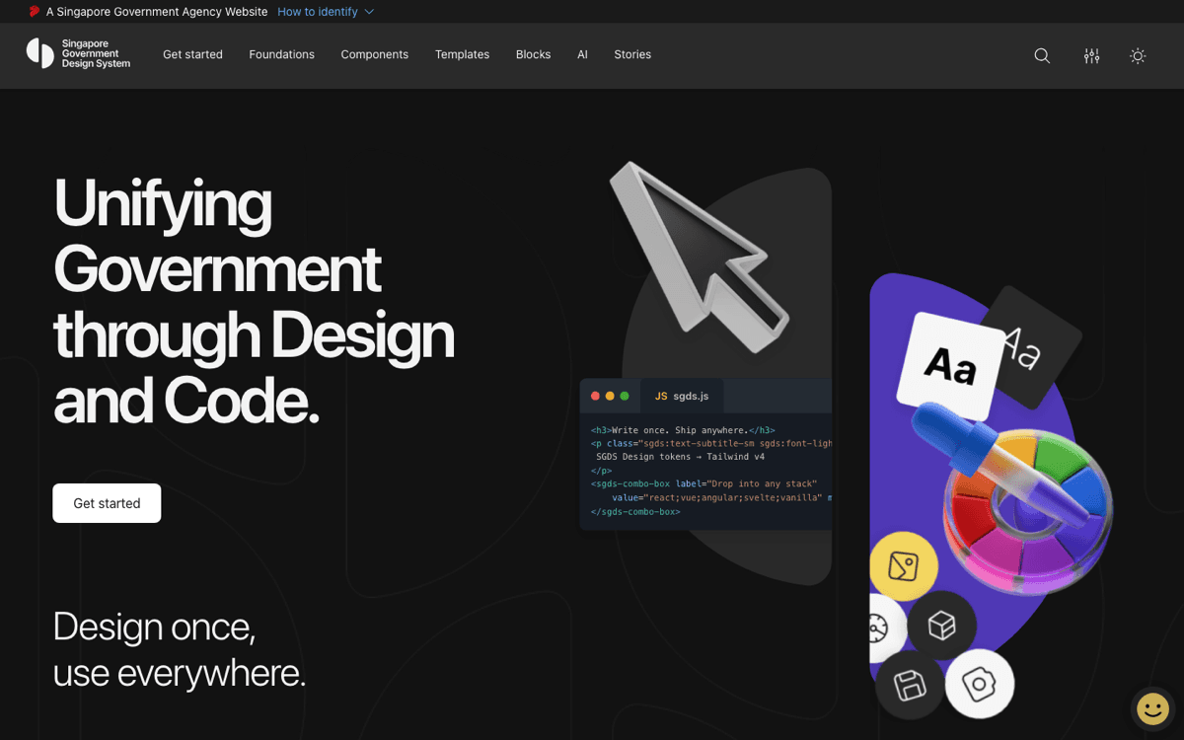Image resolution: width=1184 pixels, height=740 pixels.
Task: Open the search icon in header
Action: click(1042, 56)
